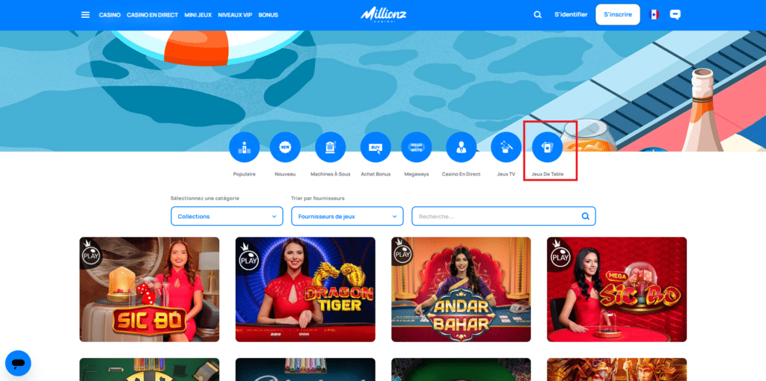Select the Nouveau category icon
The width and height of the screenshot is (766, 381).
[285, 147]
